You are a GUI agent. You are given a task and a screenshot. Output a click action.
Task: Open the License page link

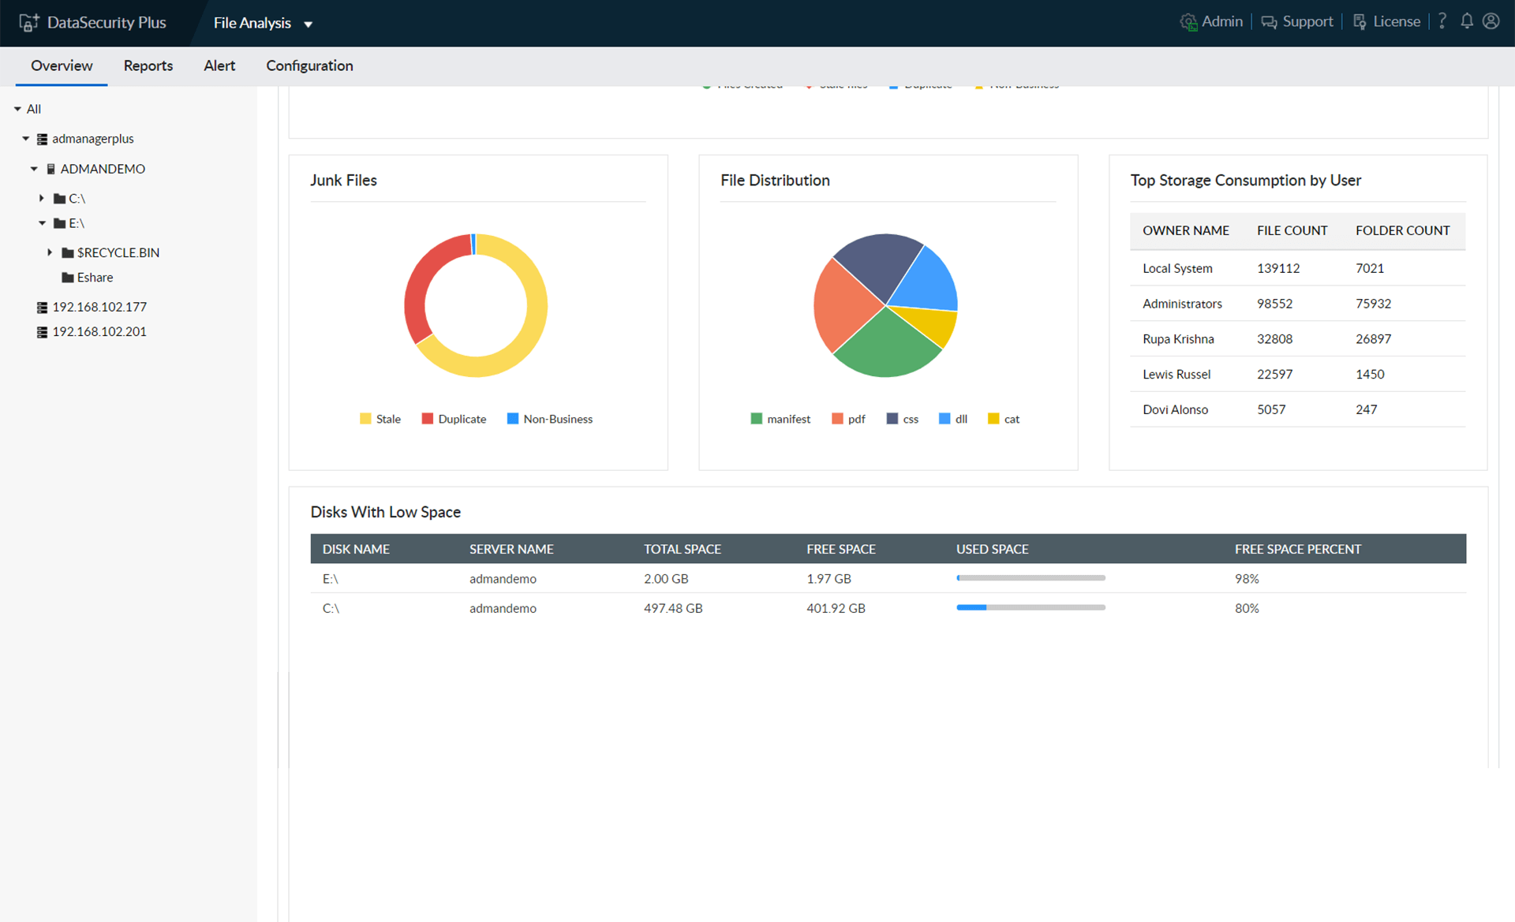[1396, 21]
